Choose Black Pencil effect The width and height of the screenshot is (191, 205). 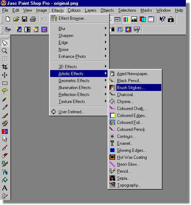[x=135, y=81]
